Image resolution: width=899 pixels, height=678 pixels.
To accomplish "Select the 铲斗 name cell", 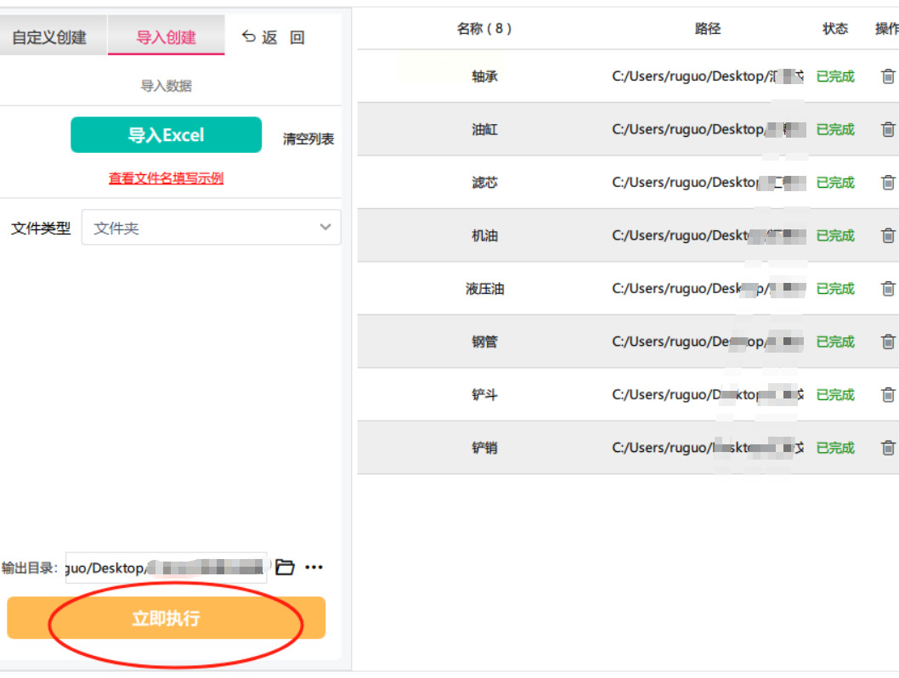I will [484, 394].
